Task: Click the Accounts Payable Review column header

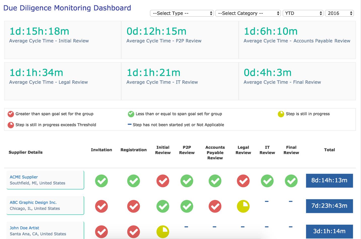Action: coord(215,153)
